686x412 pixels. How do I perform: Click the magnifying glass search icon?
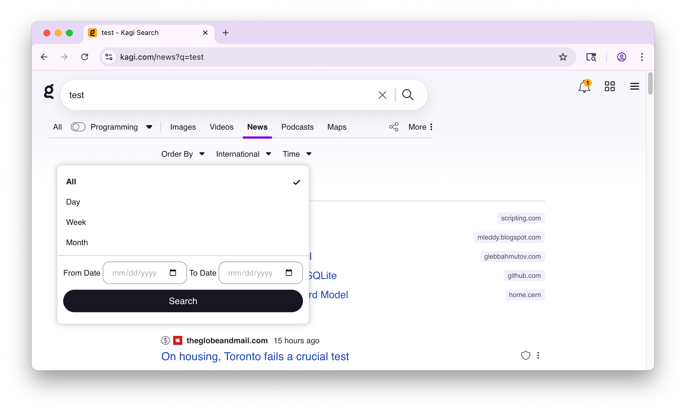(x=408, y=95)
